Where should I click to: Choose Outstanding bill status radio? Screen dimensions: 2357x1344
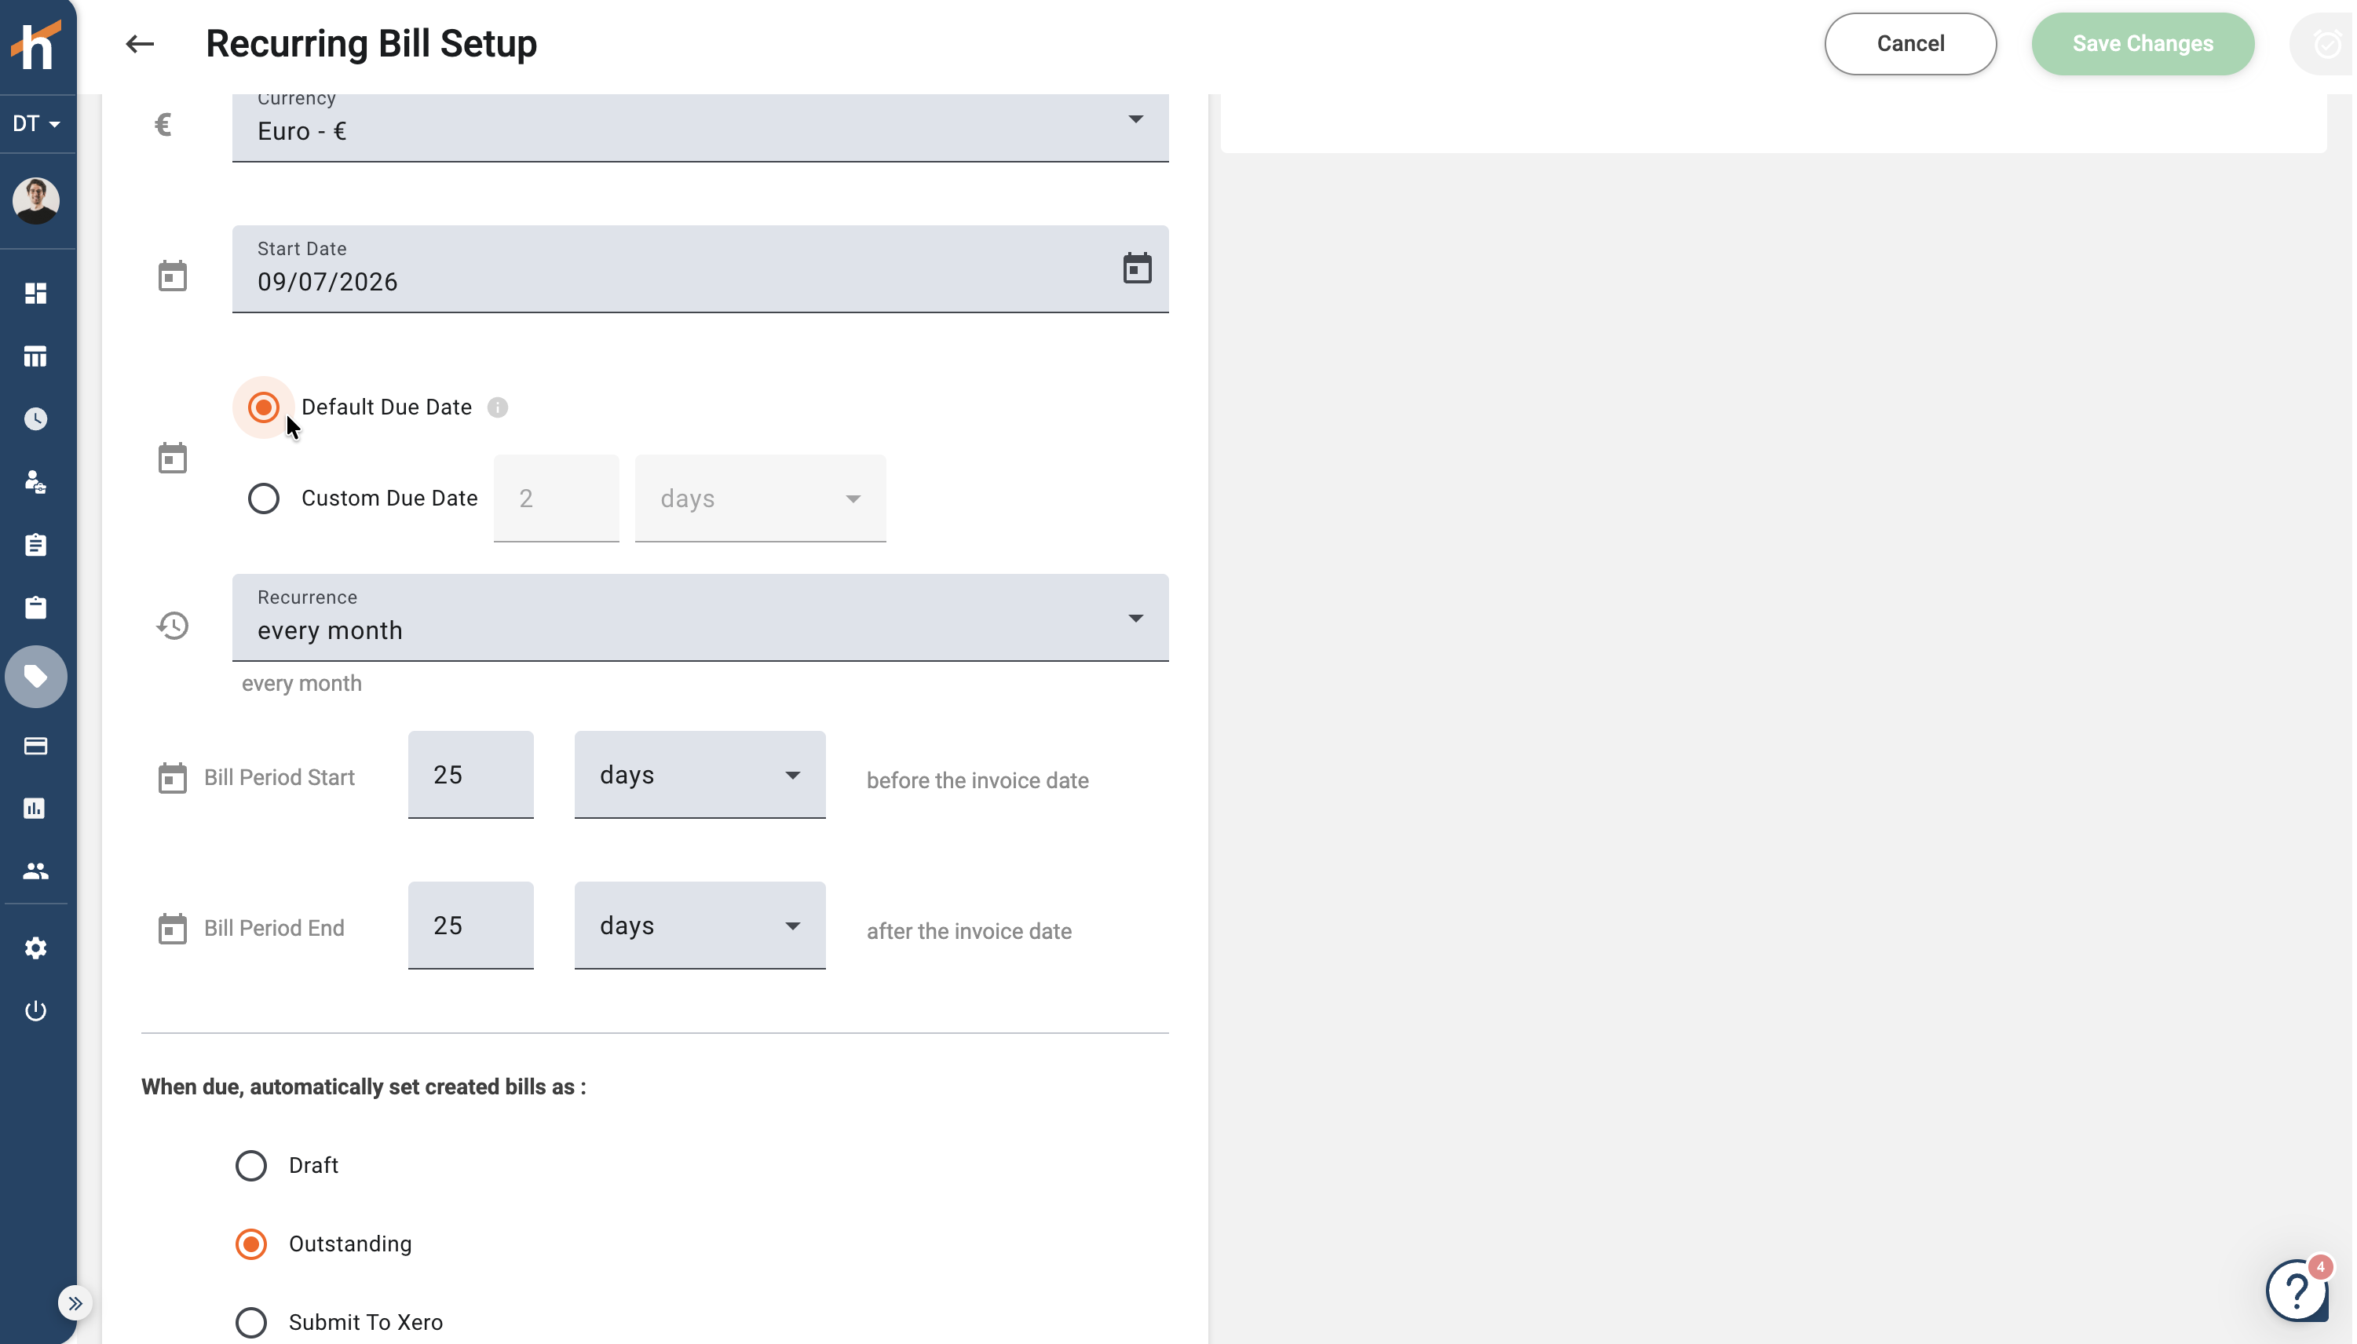click(x=251, y=1244)
